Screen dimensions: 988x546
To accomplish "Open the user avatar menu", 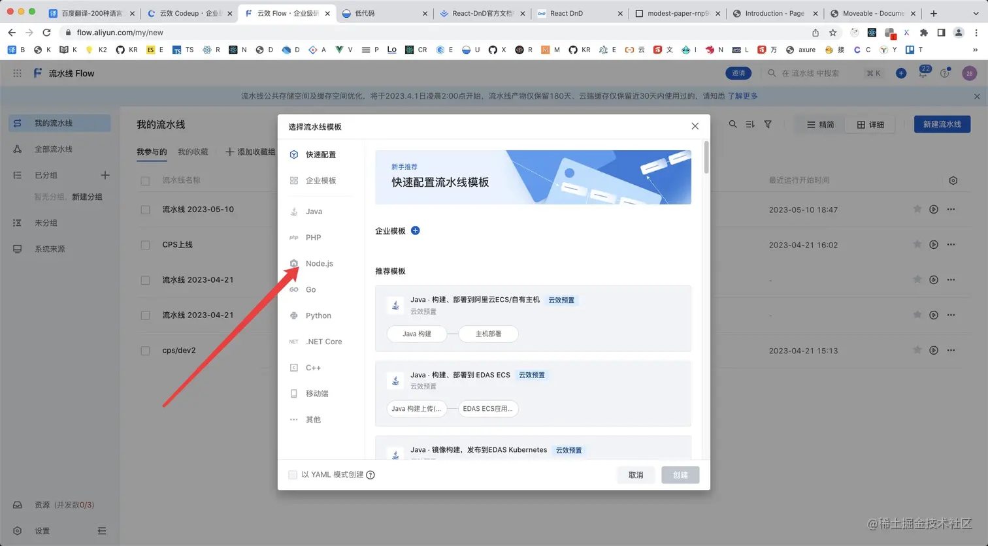I will click(x=970, y=73).
